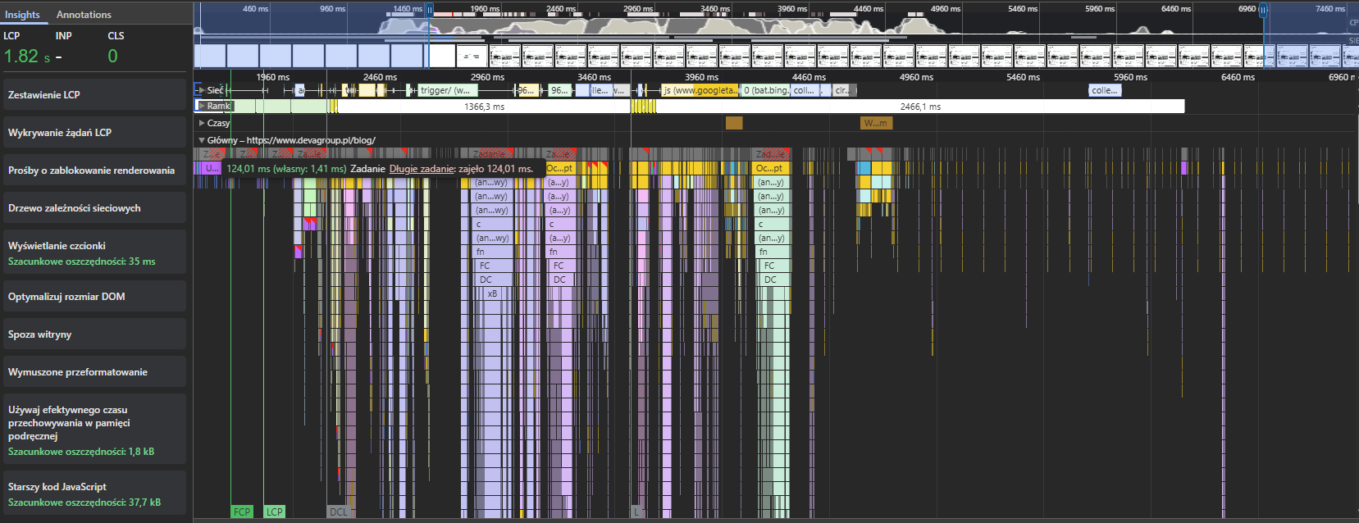Expand the Ramki frames track

point(202,106)
